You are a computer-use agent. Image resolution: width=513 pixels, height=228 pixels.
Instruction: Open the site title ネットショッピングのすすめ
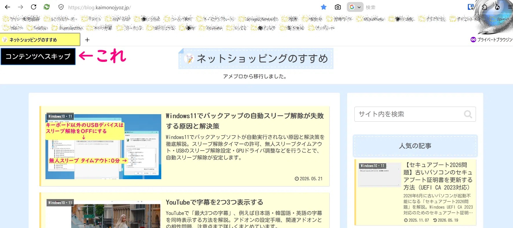pos(262,59)
